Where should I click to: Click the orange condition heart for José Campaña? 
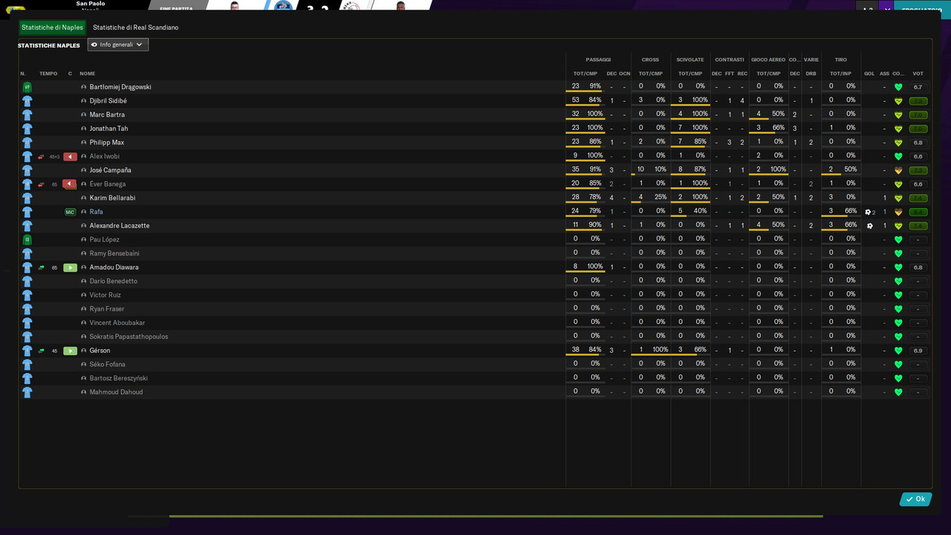pos(898,170)
